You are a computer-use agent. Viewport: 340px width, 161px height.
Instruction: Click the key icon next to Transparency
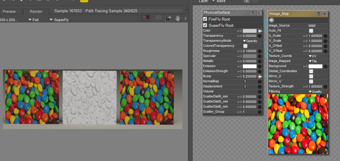[x=239, y=36]
